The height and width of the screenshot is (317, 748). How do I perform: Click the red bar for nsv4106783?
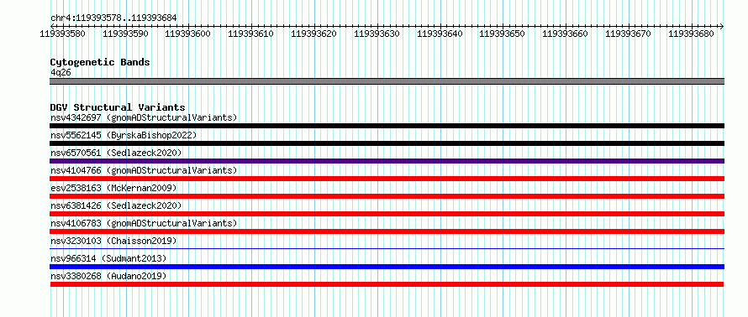click(387, 231)
